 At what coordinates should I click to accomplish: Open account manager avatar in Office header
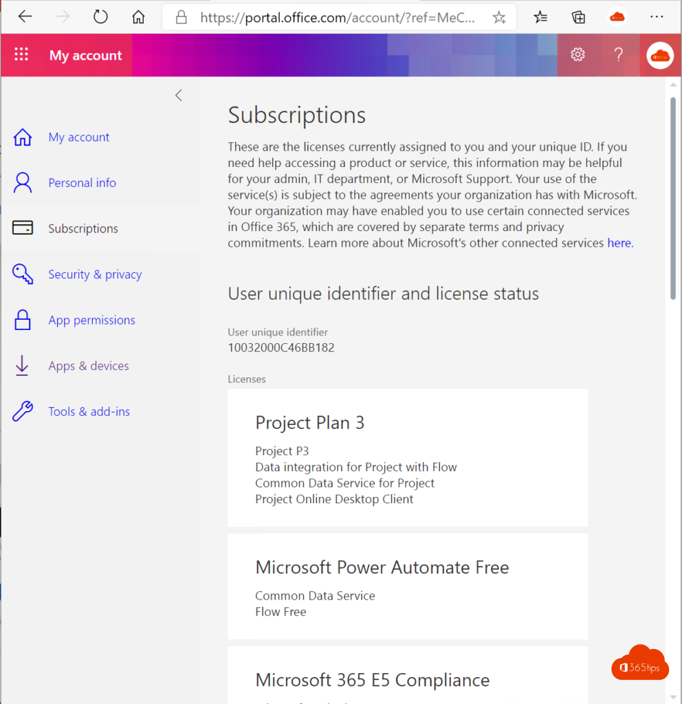660,55
